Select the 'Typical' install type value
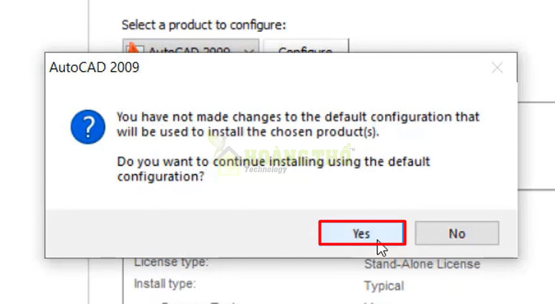 pyautogui.click(x=384, y=286)
